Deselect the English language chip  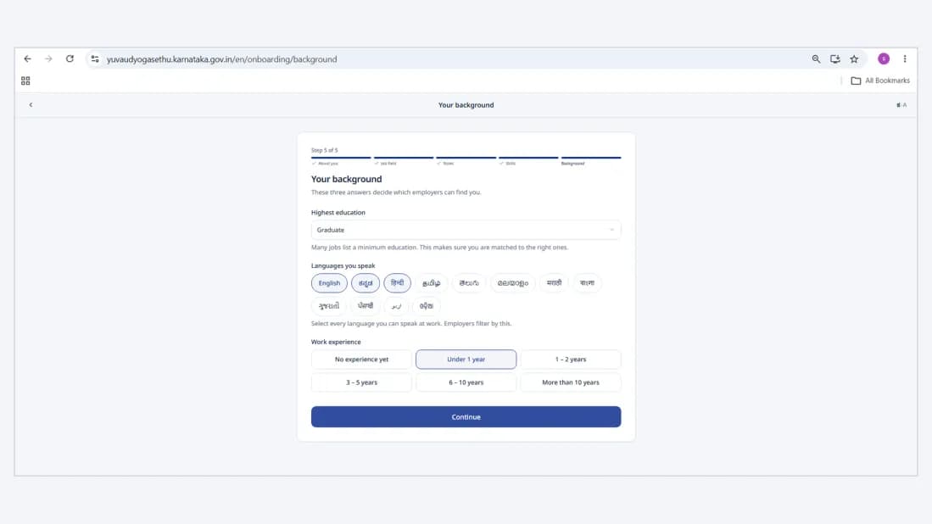tap(329, 283)
